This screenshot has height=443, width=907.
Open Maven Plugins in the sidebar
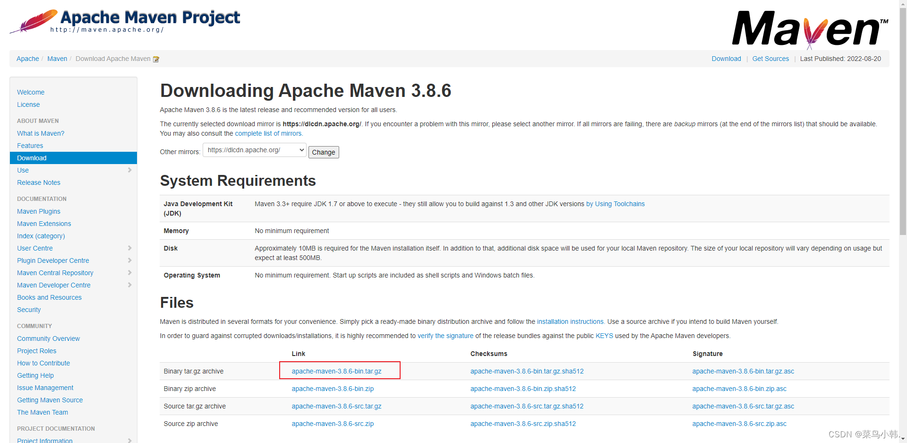pyautogui.click(x=39, y=211)
